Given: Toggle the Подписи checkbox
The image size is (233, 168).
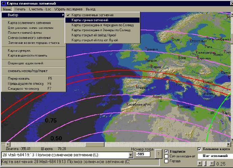Looking at the screenshot, I should pyautogui.click(x=166, y=151).
